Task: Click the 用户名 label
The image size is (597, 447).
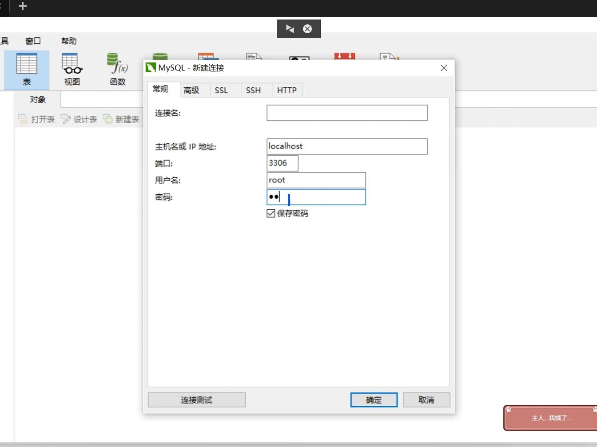Action: [167, 180]
